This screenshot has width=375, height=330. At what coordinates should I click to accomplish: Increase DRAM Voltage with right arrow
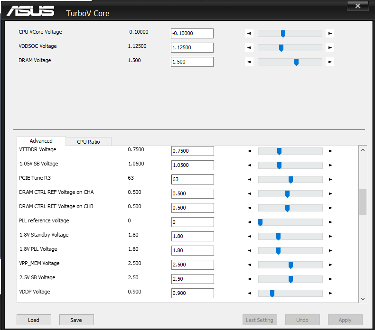coord(330,62)
